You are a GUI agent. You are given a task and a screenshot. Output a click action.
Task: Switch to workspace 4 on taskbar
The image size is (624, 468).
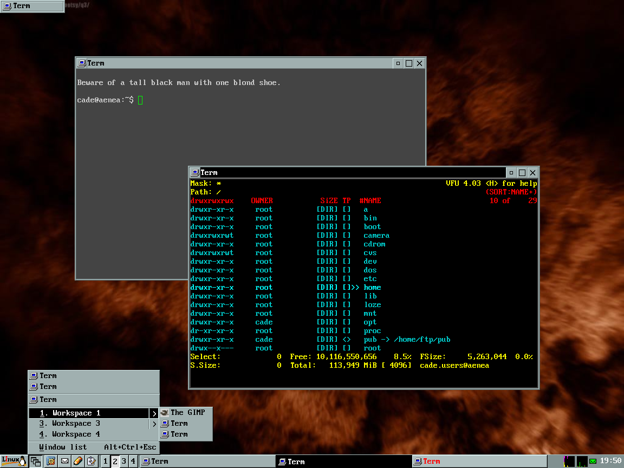(133, 461)
